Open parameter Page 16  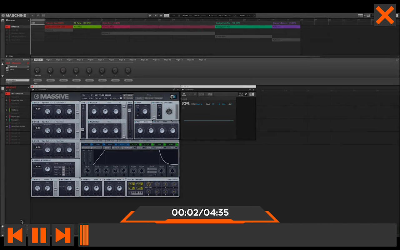click(x=202, y=60)
